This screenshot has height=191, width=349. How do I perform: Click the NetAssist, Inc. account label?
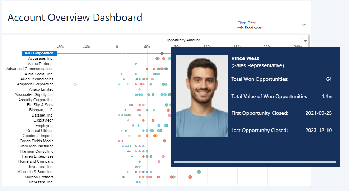[41, 182]
